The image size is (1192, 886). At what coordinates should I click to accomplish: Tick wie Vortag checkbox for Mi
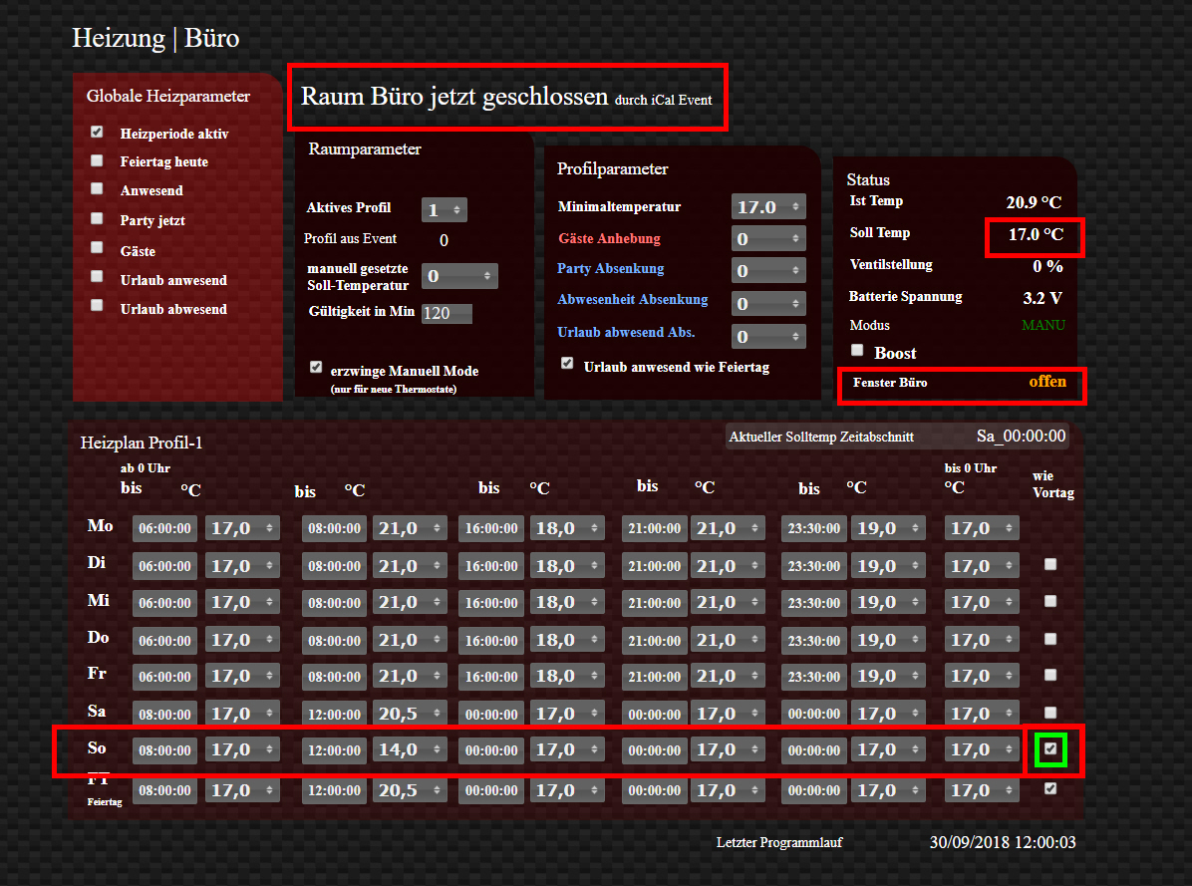point(1050,601)
